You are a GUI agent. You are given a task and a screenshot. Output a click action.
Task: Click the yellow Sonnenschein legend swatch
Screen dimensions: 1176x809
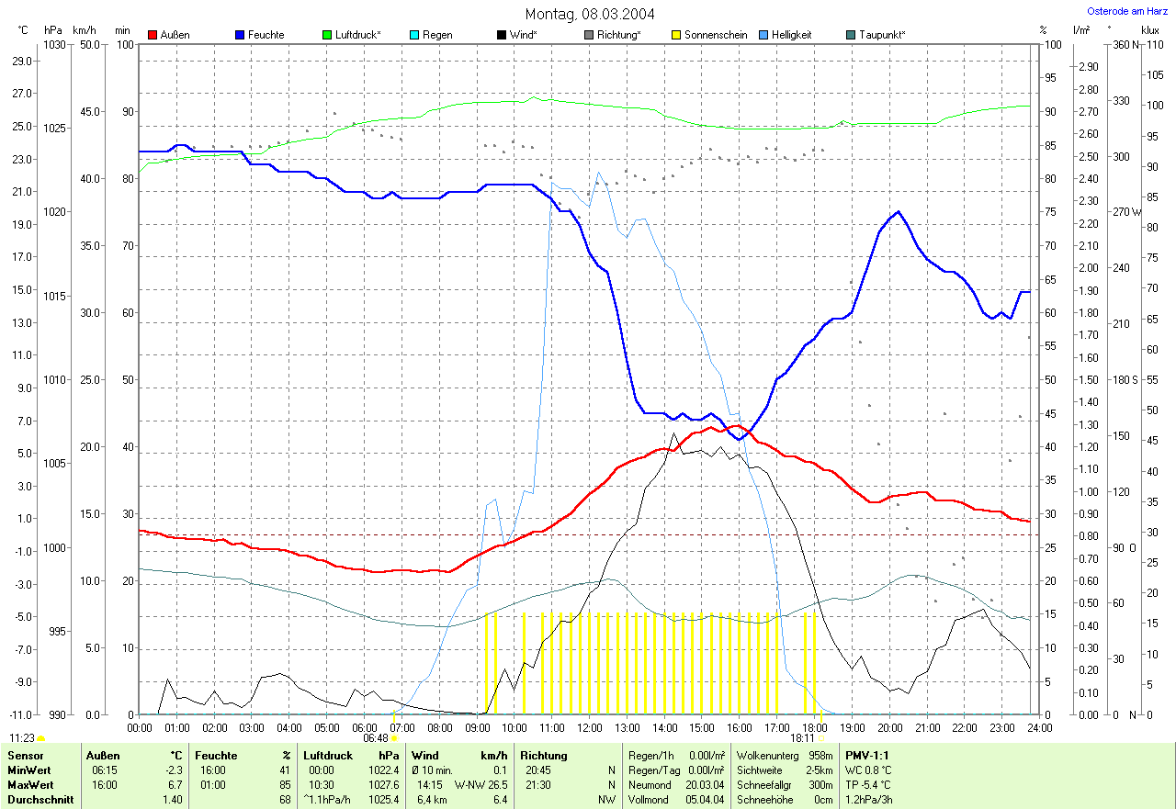(x=676, y=35)
